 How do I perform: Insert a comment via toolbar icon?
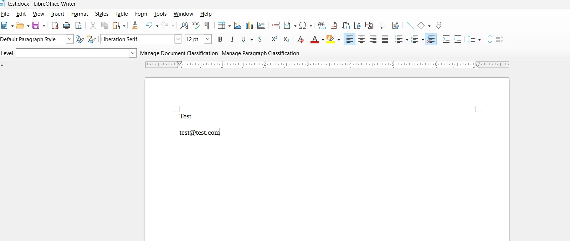point(383,26)
